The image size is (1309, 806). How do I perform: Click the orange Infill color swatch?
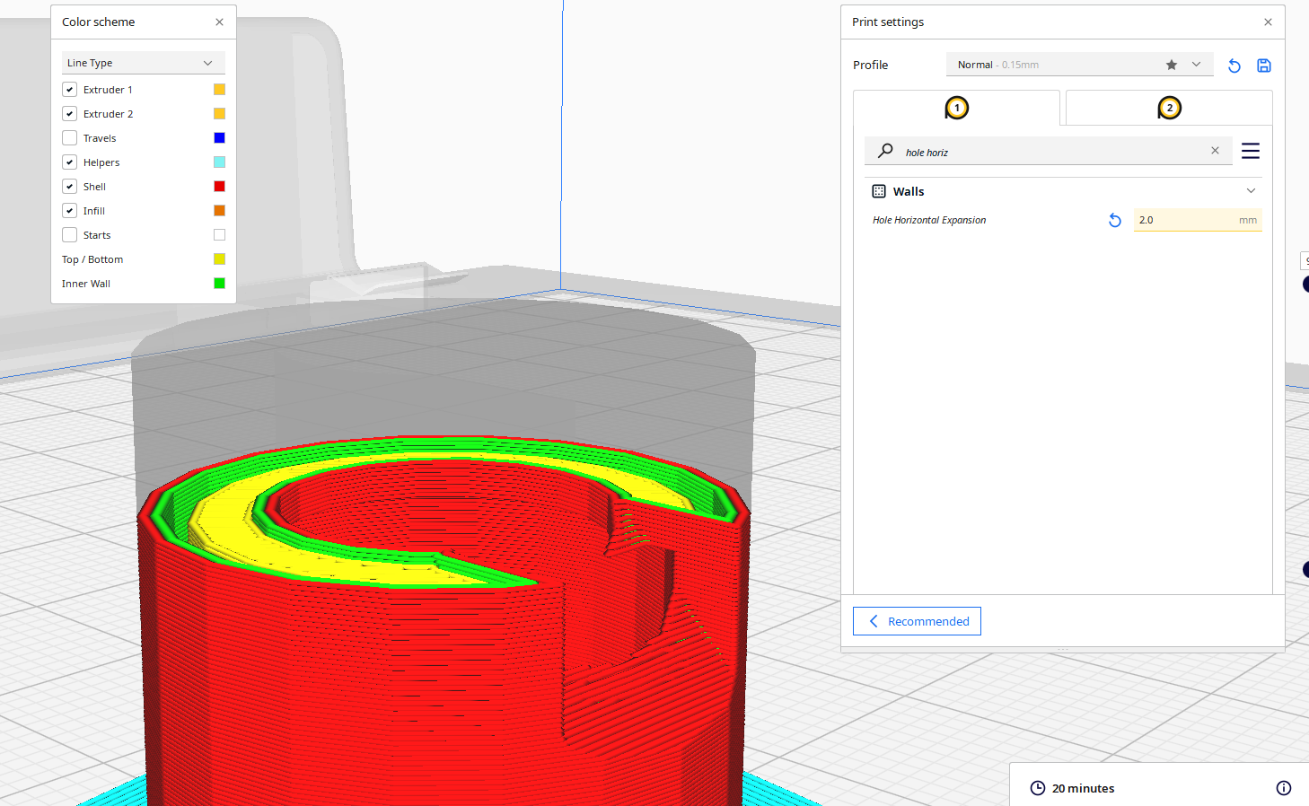coord(219,211)
